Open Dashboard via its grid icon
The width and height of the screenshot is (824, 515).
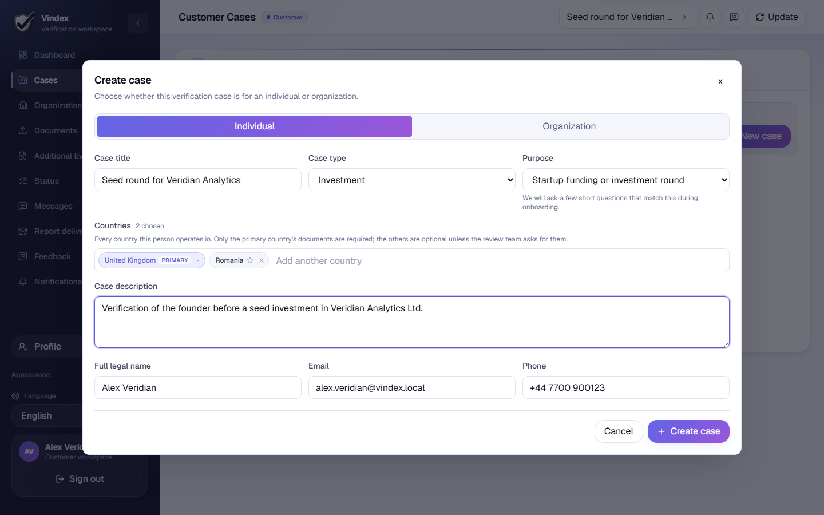coord(23,55)
